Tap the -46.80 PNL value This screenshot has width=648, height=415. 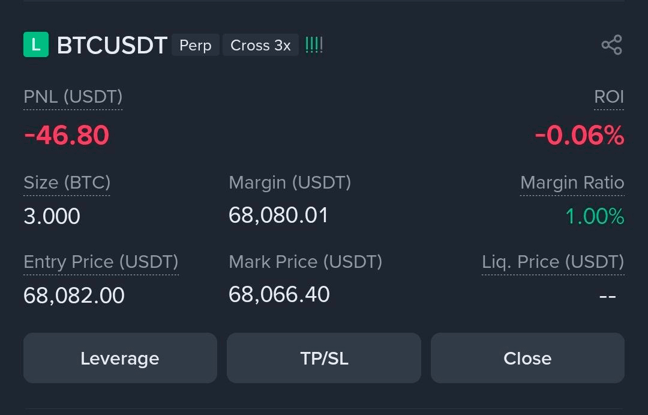67,135
